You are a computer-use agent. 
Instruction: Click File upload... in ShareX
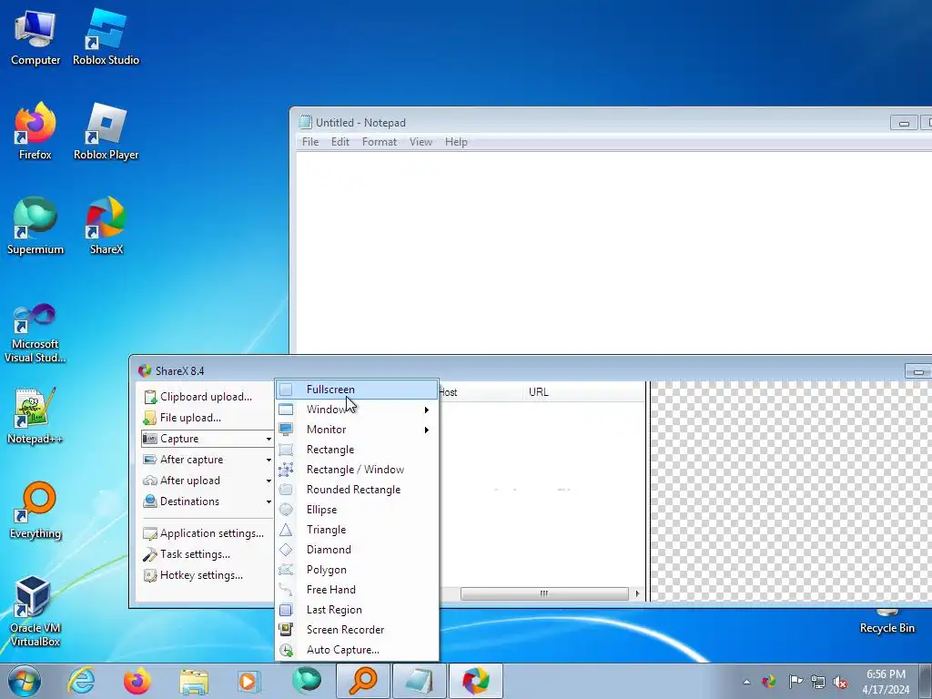click(x=207, y=418)
